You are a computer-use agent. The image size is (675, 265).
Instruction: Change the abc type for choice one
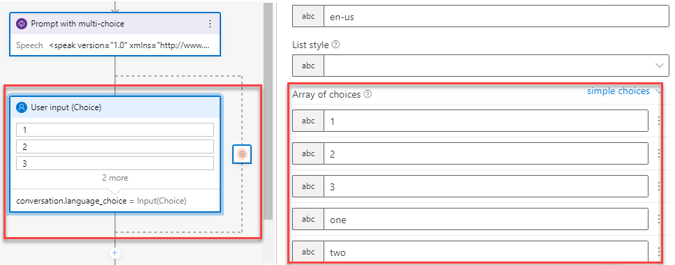(x=308, y=220)
